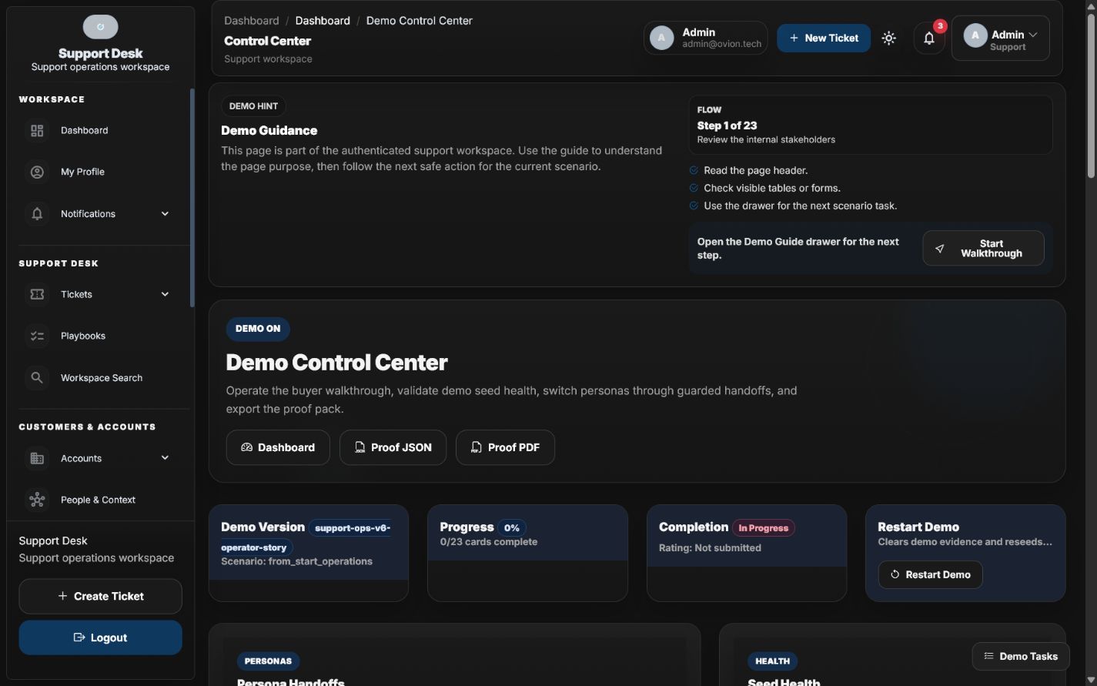Image resolution: width=1097 pixels, height=686 pixels.
Task: Click the Workspace Search magnifier icon
Action: (x=37, y=378)
